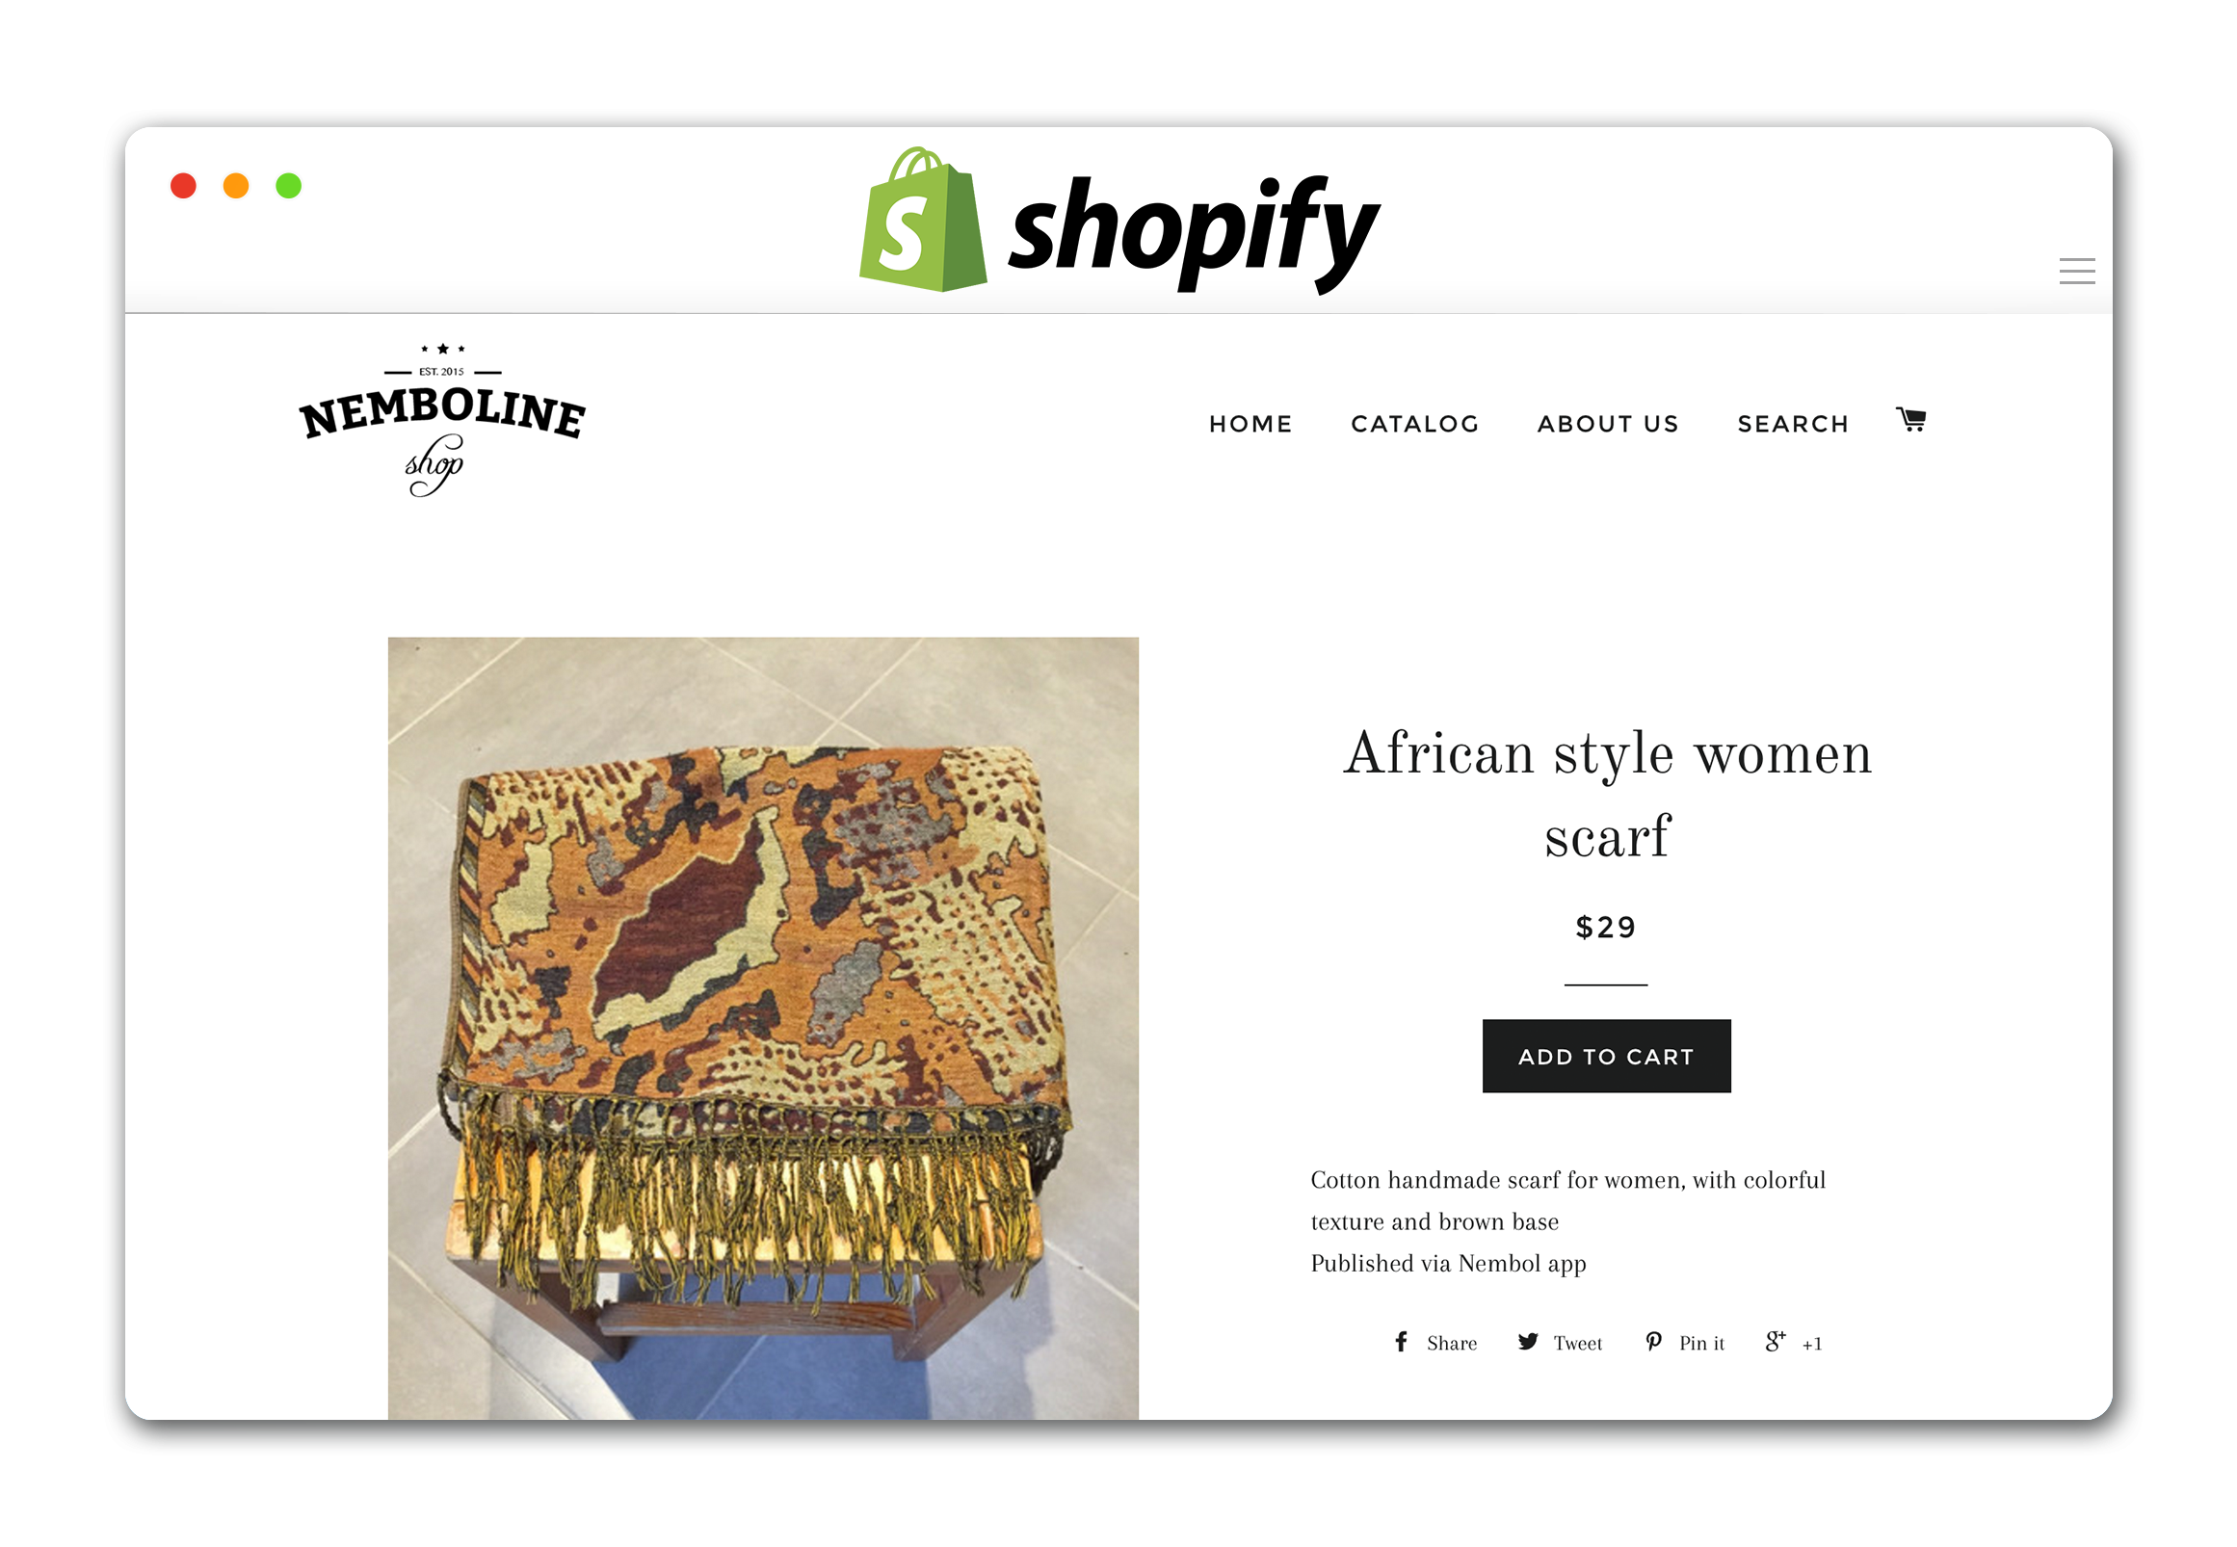Click the shopify wordmark text
Screen dimensions: 2237x1547
(1194, 233)
